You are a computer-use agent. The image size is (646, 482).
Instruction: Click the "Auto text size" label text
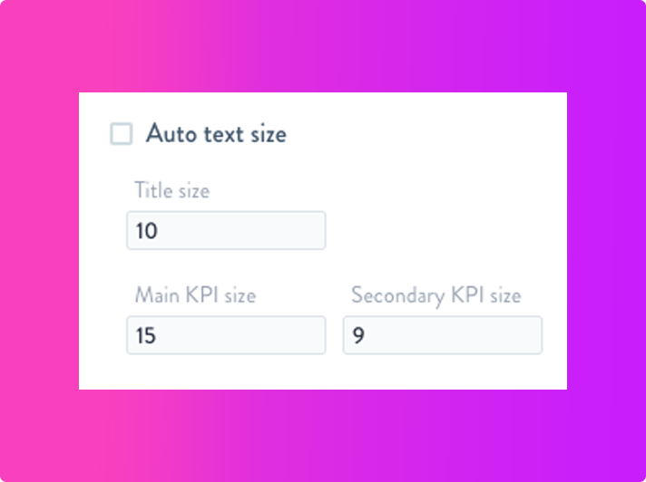click(216, 134)
